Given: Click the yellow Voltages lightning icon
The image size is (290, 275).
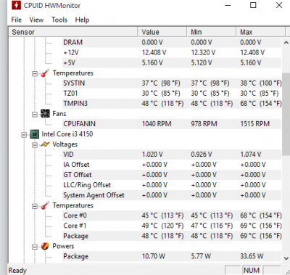Looking at the screenshot, I should [45, 144].
